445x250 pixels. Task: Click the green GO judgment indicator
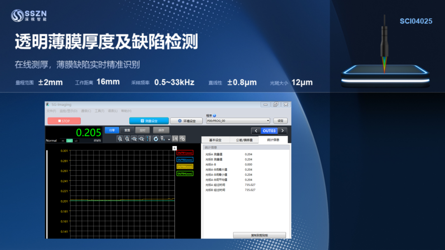[69, 141]
